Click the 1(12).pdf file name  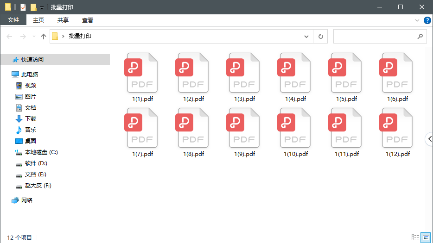[398, 154]
